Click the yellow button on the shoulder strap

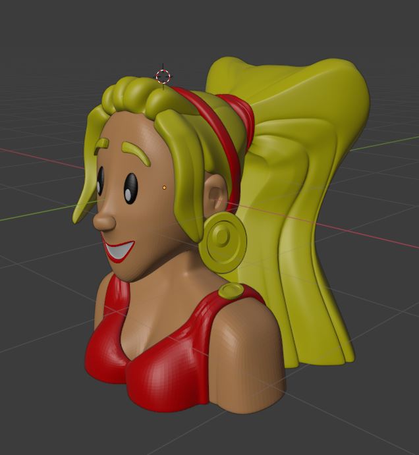pos(231,290)
